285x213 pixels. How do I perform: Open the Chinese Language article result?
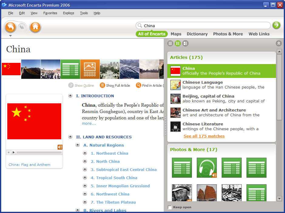(x=222, y=85)
